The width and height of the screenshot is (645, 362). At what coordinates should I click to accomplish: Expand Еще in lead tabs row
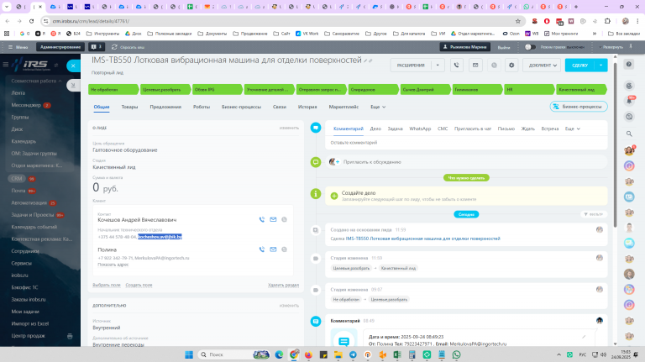coord(378,107)
